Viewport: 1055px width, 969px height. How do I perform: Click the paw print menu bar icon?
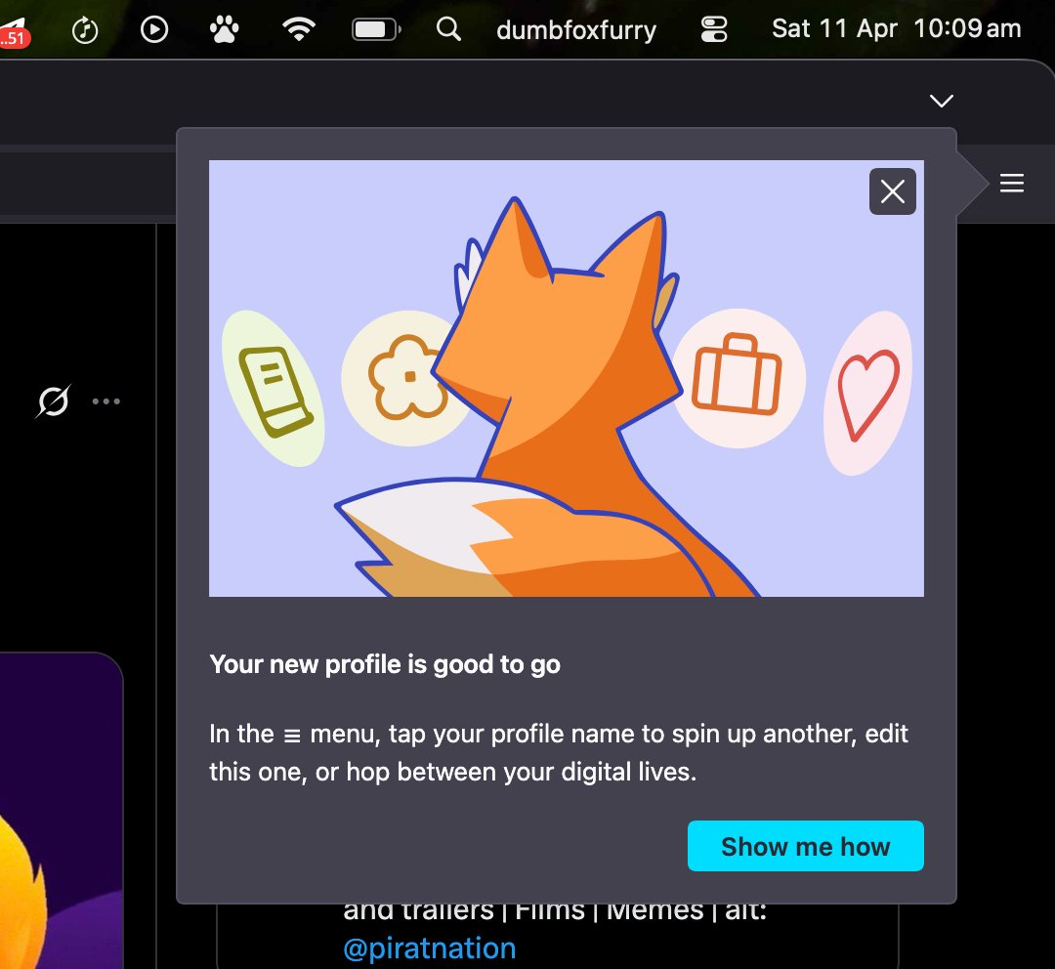[x=224, y=29]
